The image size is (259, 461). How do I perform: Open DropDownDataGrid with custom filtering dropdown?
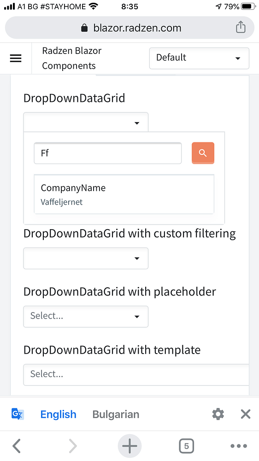click(86, 258)
